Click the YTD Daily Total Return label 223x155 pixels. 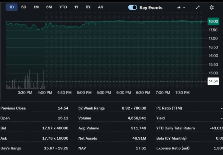(x=176, y=128)
